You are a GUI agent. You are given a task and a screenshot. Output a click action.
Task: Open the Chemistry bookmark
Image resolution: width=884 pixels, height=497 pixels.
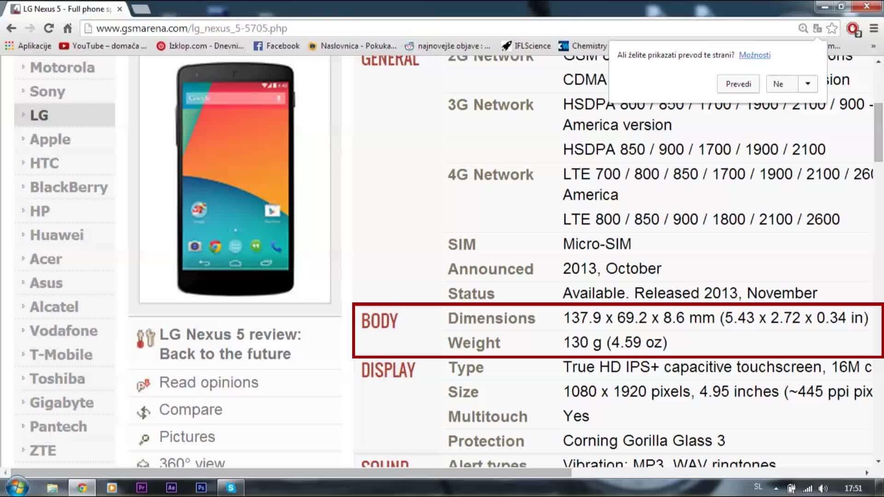coord(583,46)
